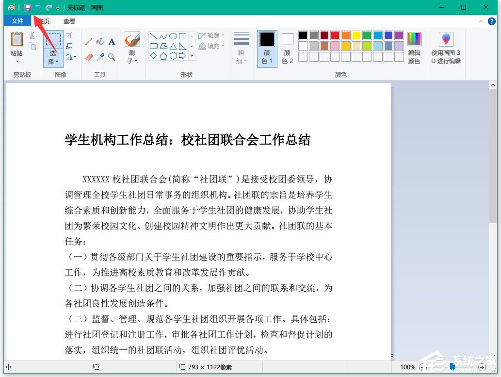Select the Pencil tool
Viewport: 501px width, 377px height.
(x=88, y=40)
